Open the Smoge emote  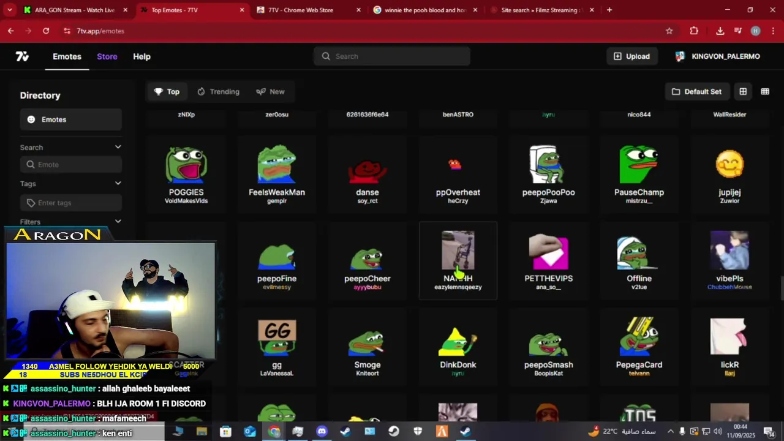pos(367,348)
